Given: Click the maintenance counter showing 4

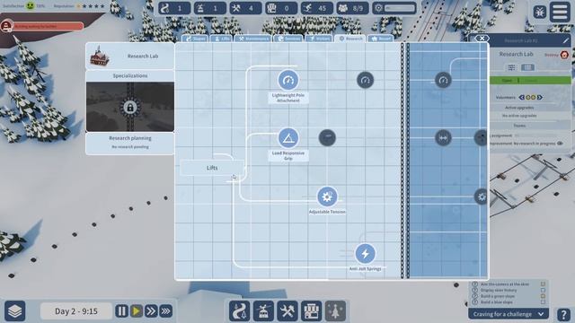Looking at the screenshot, I should pyautogui.click(x=245, y=8).
